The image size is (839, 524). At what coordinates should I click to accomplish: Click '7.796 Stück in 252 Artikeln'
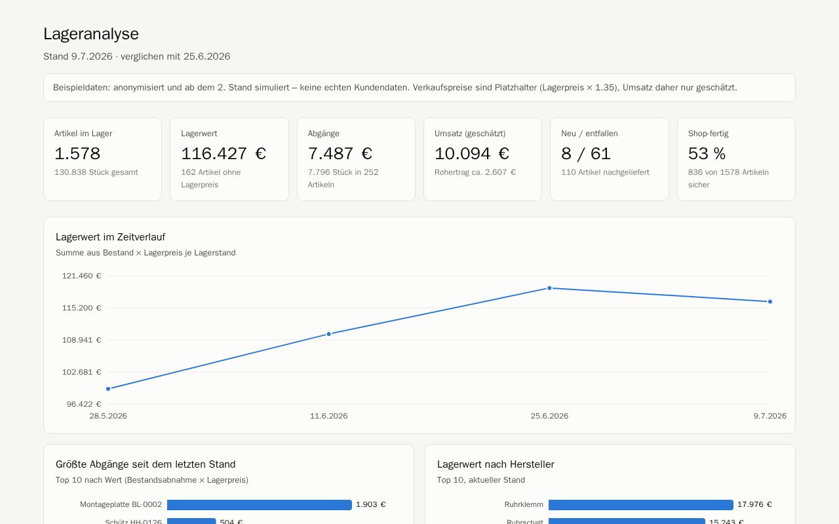(x=343, y=179)
